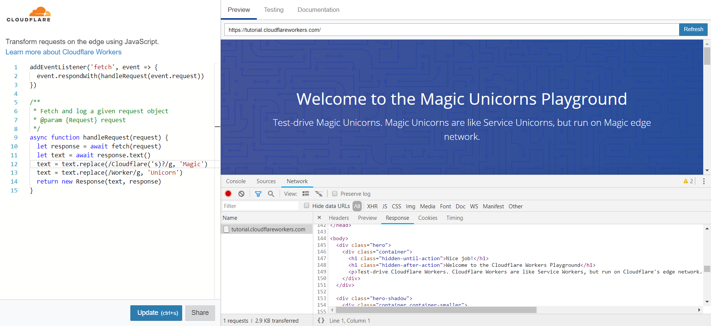Image resolution: width=711 pixels, height=326 pixels.
Task: Click the warnings triangle indicator
Action: (688, 181)
